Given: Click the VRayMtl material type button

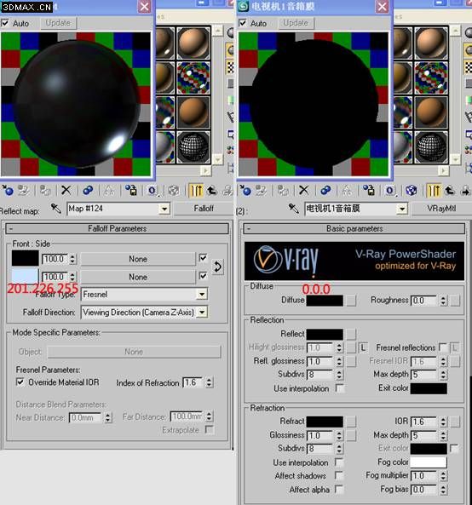Looking at the screenshot, I should (x=441, y=209).
